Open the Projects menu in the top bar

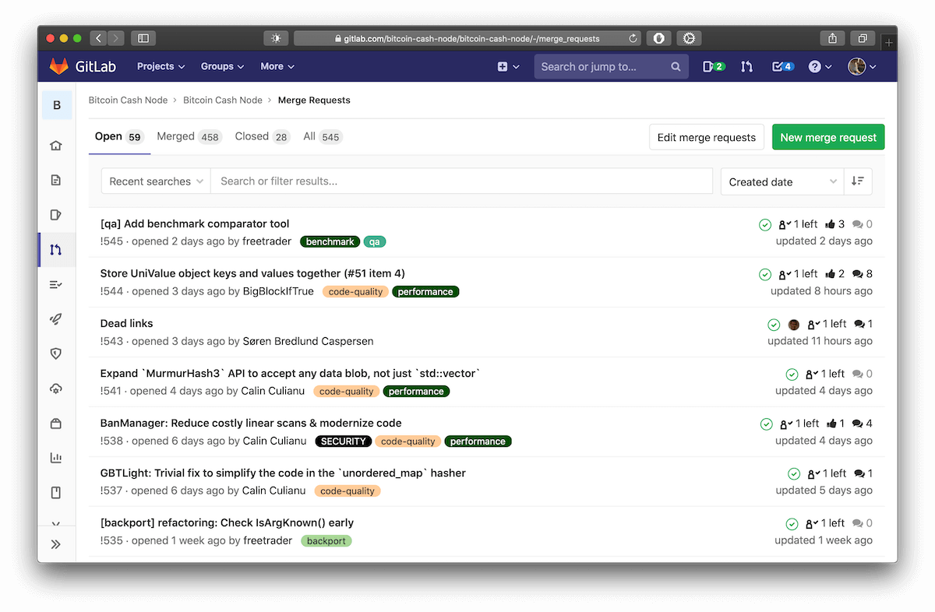(x=160, y=67)
